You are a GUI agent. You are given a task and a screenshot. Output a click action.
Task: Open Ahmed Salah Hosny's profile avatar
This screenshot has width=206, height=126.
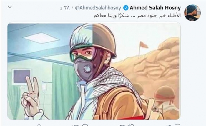click(192, 13)
